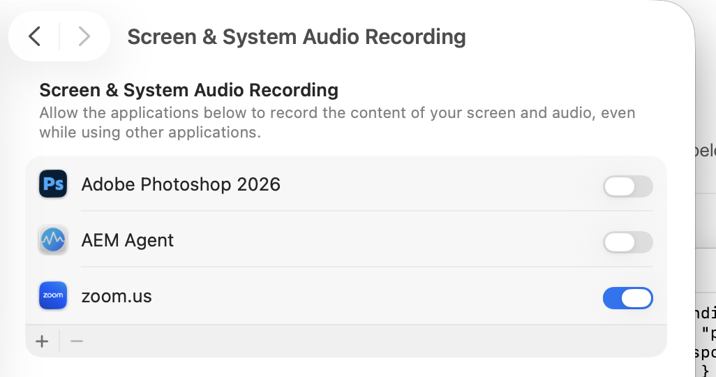Go forward using the right chevron
This screenshot has width=716, height=377.
84,36
